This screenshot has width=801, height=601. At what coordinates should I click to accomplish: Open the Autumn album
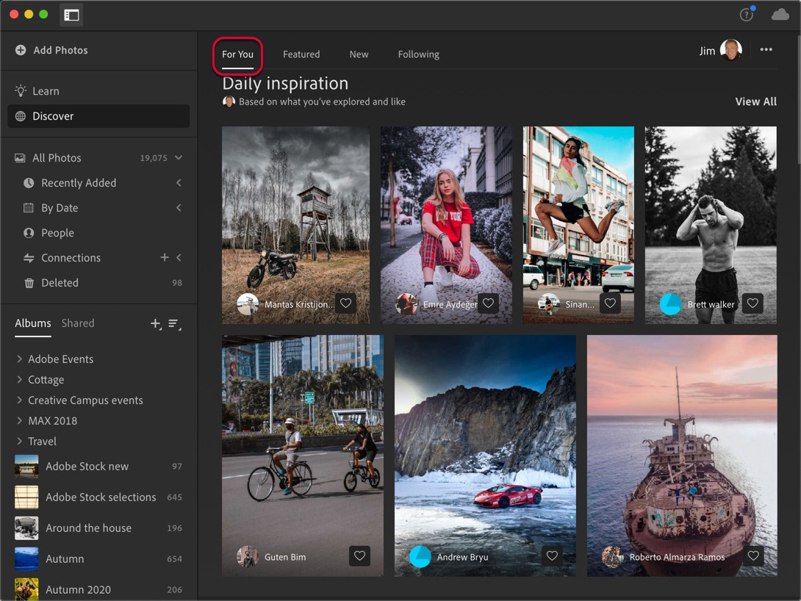coord(98,558)
